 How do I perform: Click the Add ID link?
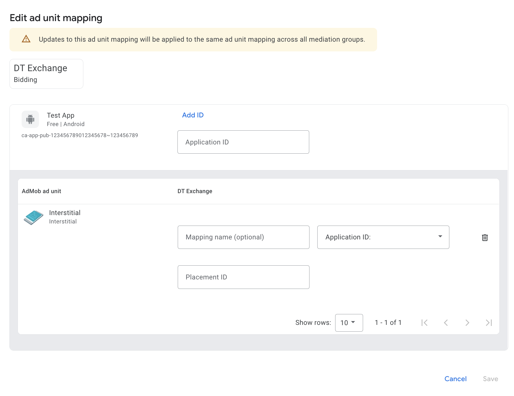click(x=193, y=115)
